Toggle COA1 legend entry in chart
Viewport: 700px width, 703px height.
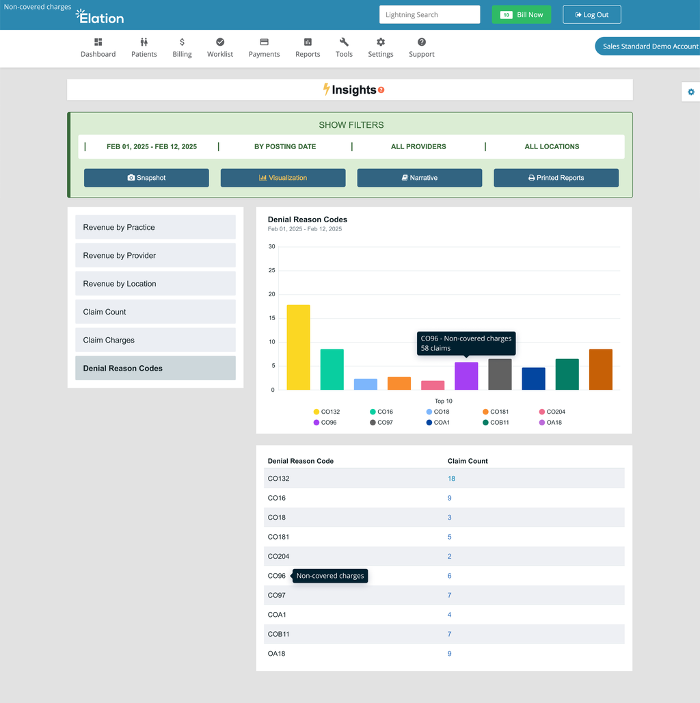tap(437, 423)
